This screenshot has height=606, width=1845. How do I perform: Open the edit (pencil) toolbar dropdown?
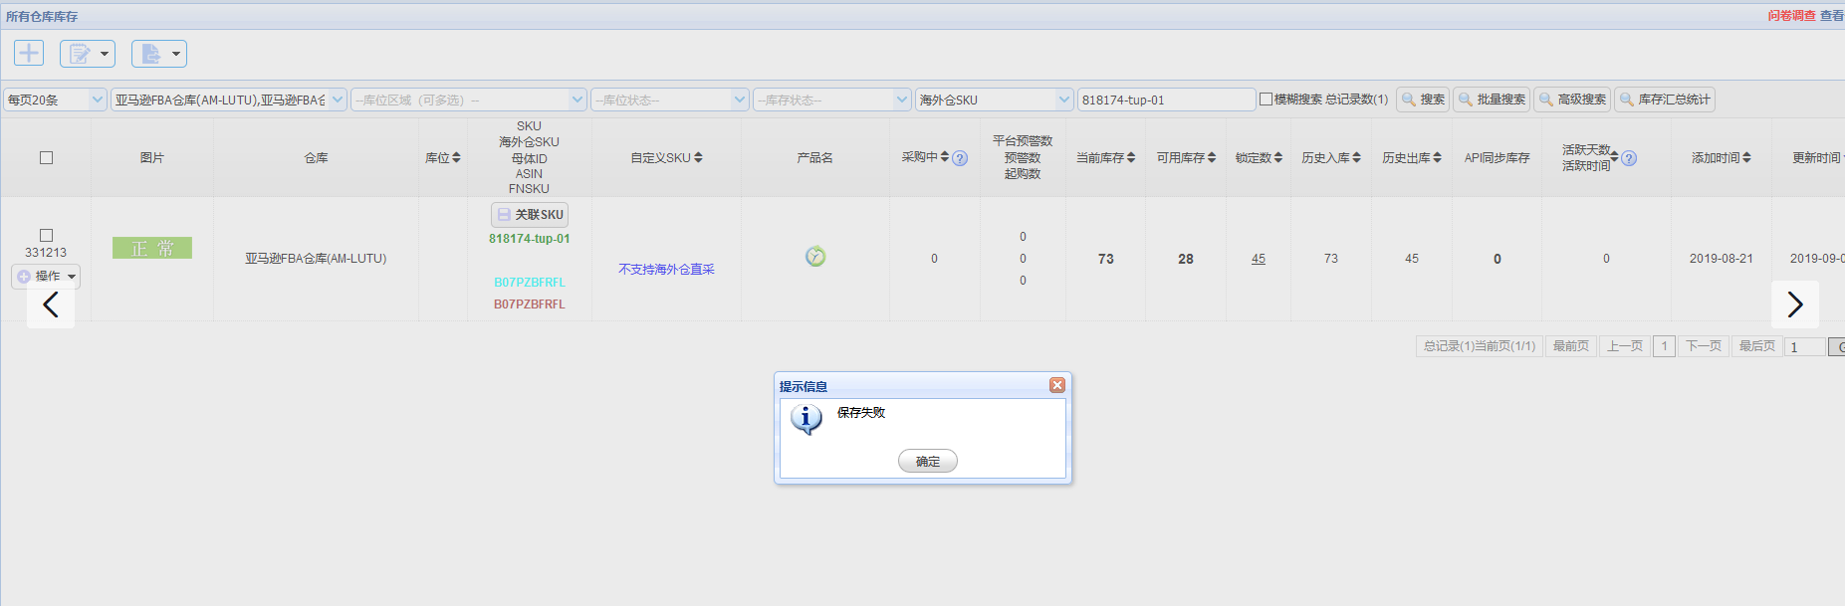click(88, 54)
